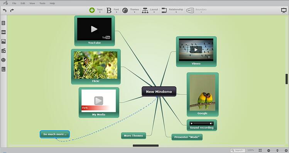Click the horizontal scrollbar handle

145,146
